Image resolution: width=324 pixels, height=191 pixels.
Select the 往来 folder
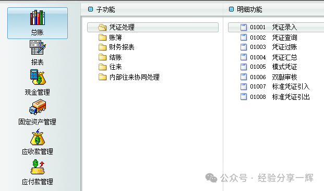coord(110,67)
